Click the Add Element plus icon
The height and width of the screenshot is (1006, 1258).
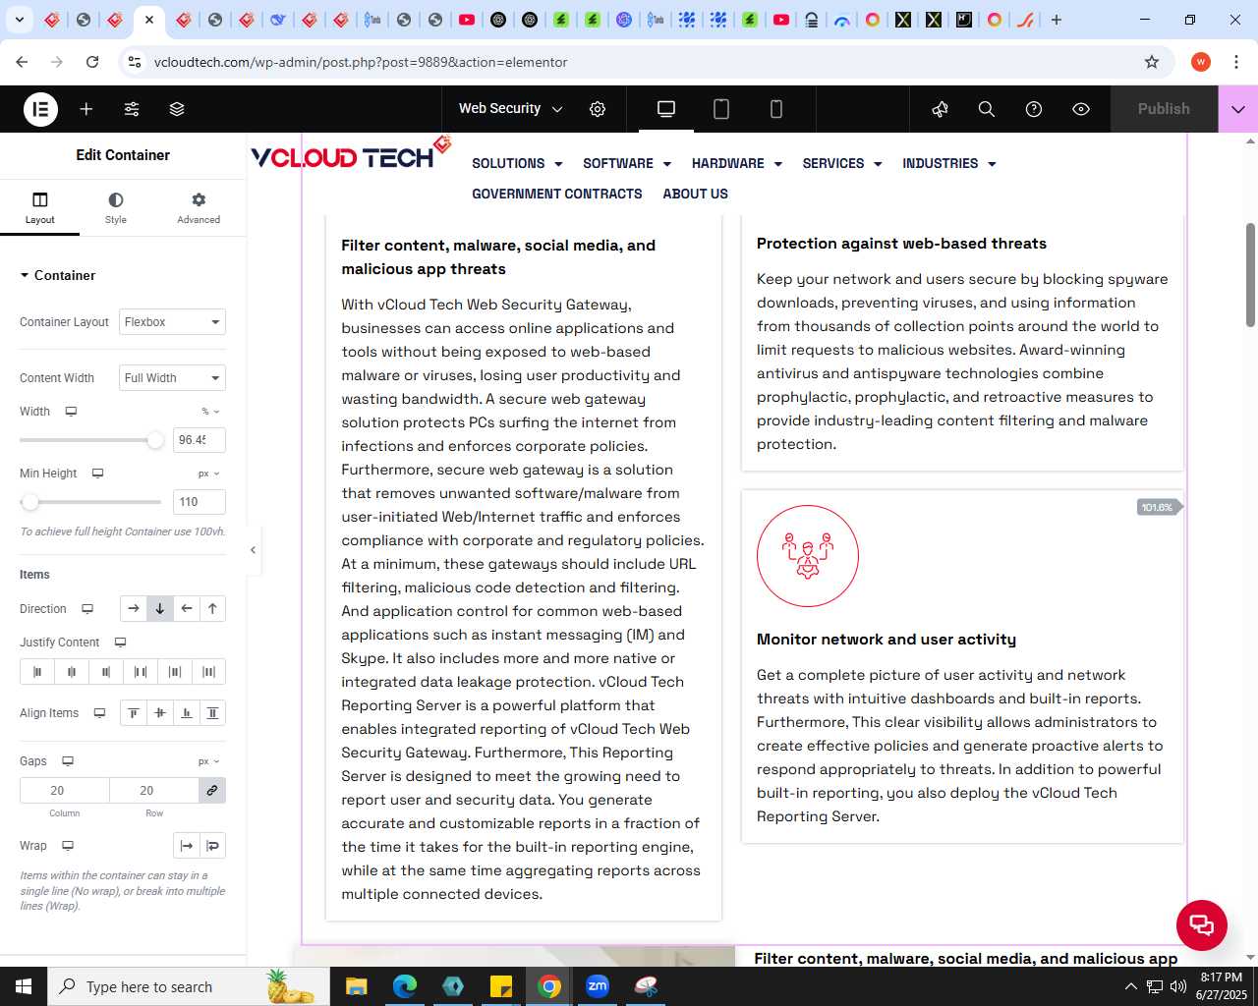click(86, 109)
